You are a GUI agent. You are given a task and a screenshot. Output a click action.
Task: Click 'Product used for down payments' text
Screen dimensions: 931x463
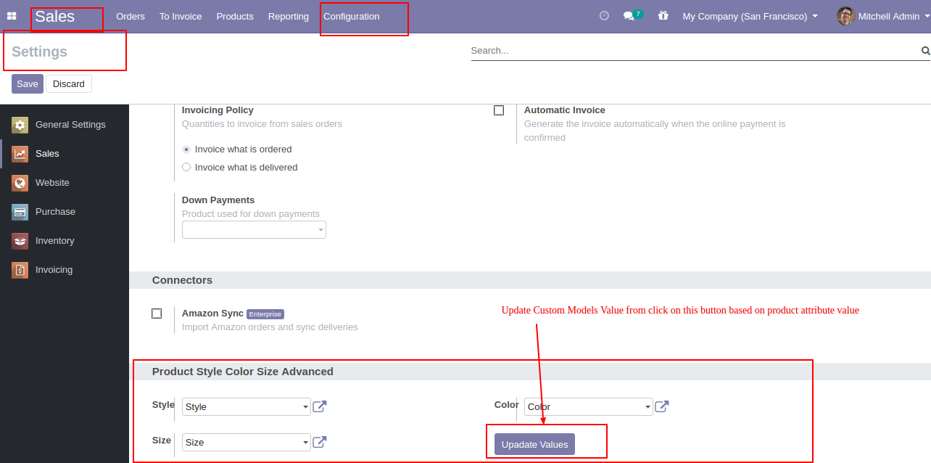point(251,214)
